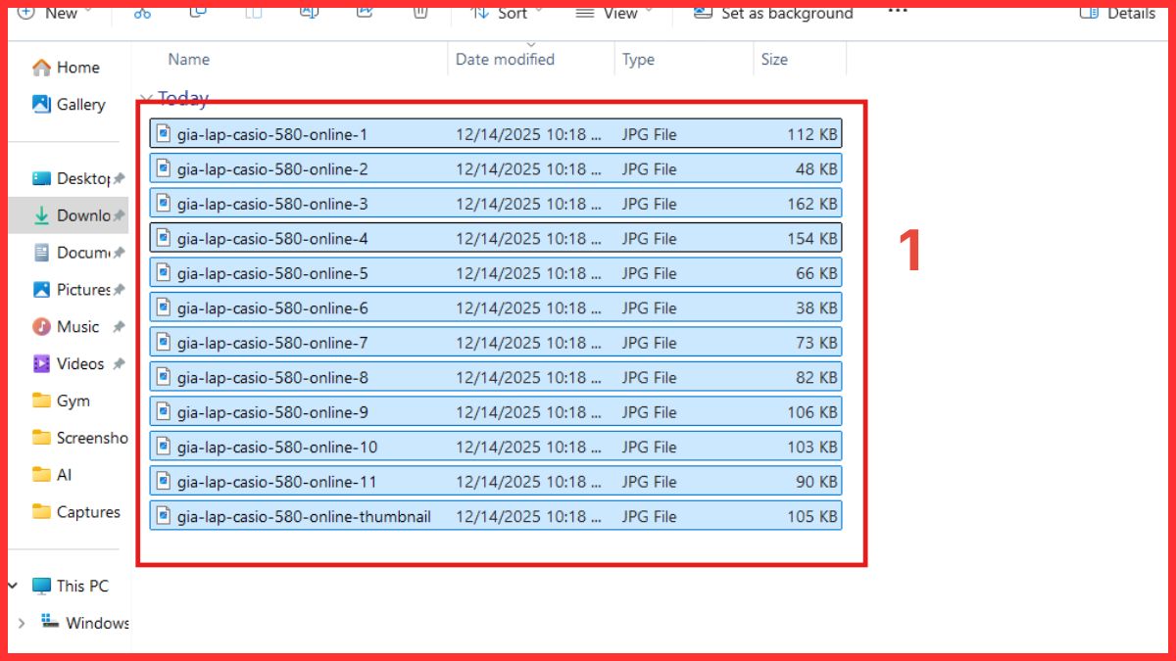Share the selected images
Screen dimensions: 1176x661
pyautogui.click(x=365, y=13)
